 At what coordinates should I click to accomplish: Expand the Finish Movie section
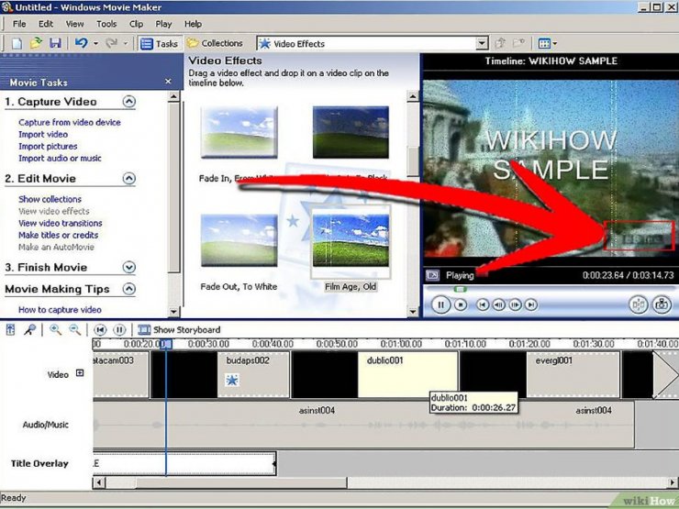tap(129, 267)
